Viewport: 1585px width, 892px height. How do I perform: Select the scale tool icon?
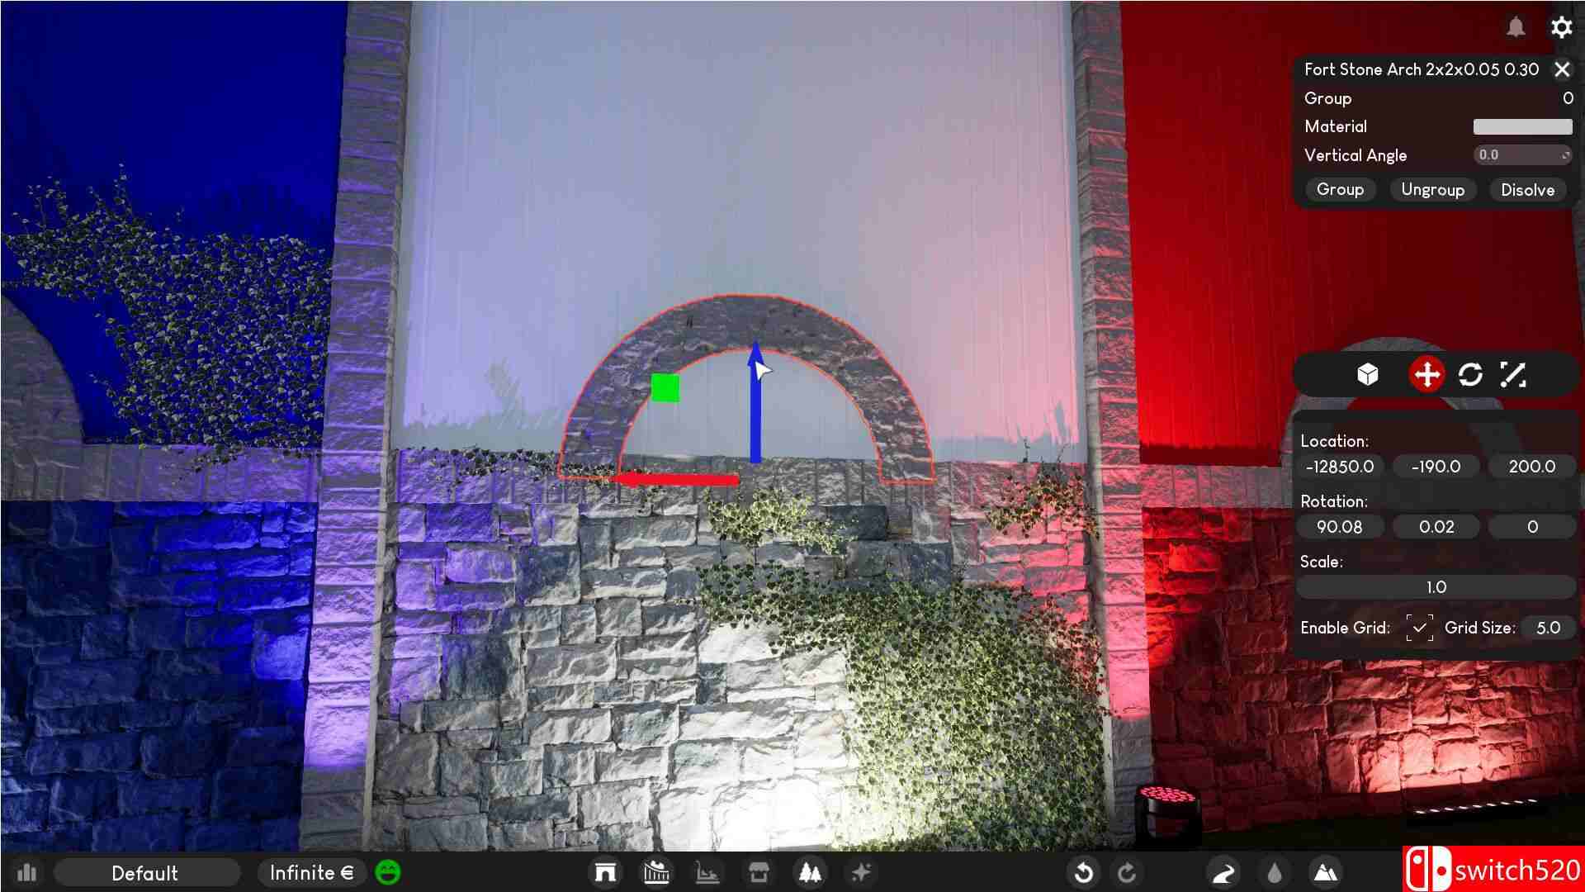coord(1513,375)
